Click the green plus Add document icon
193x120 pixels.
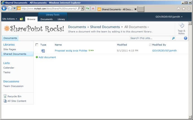click(x=37, y=57)
